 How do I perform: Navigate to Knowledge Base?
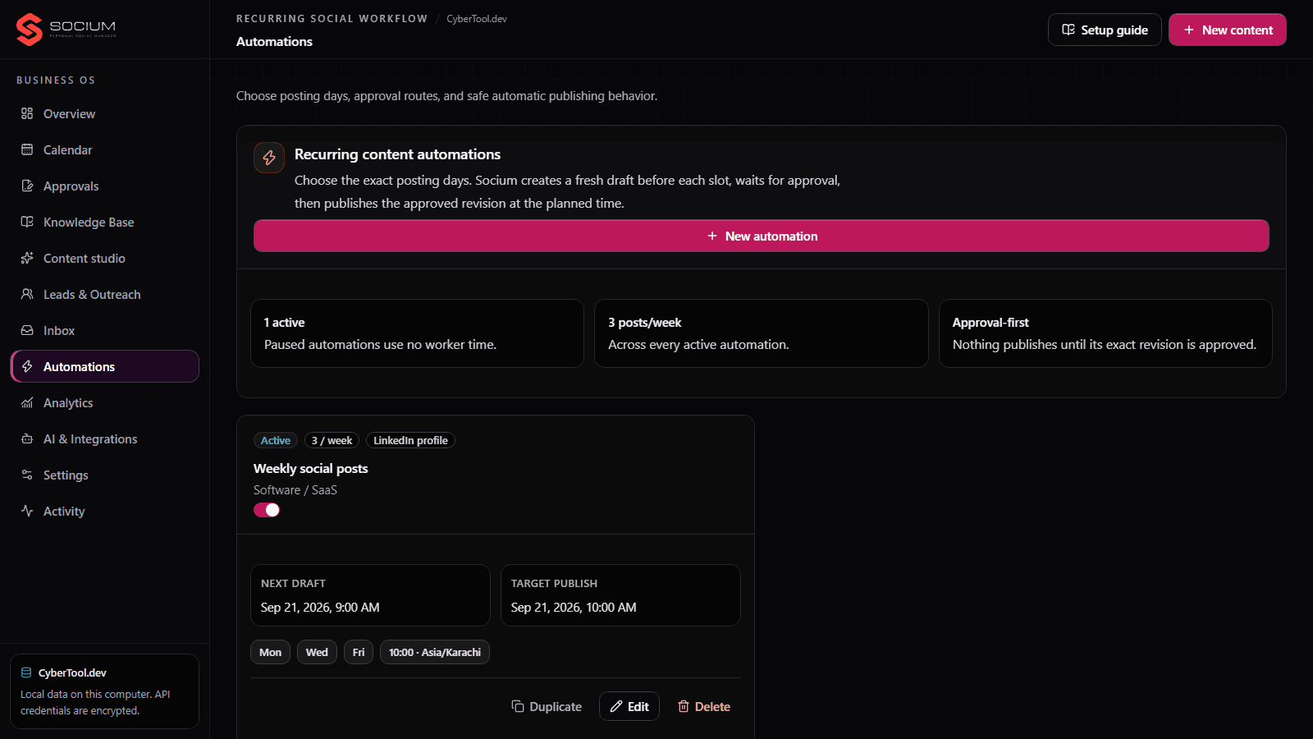tap(105, 222)
